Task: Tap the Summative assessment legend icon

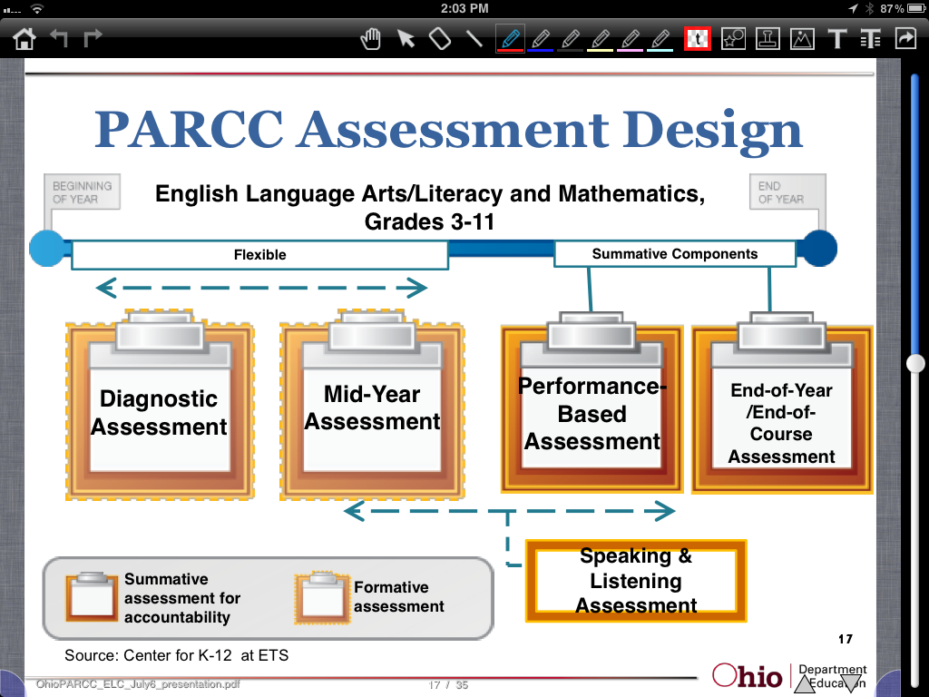Action: 92,596
